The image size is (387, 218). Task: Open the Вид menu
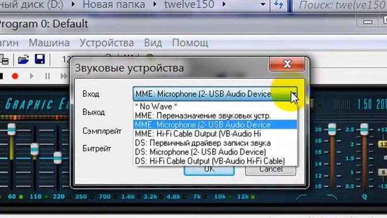pyautogui.click(x=153, y=43)
